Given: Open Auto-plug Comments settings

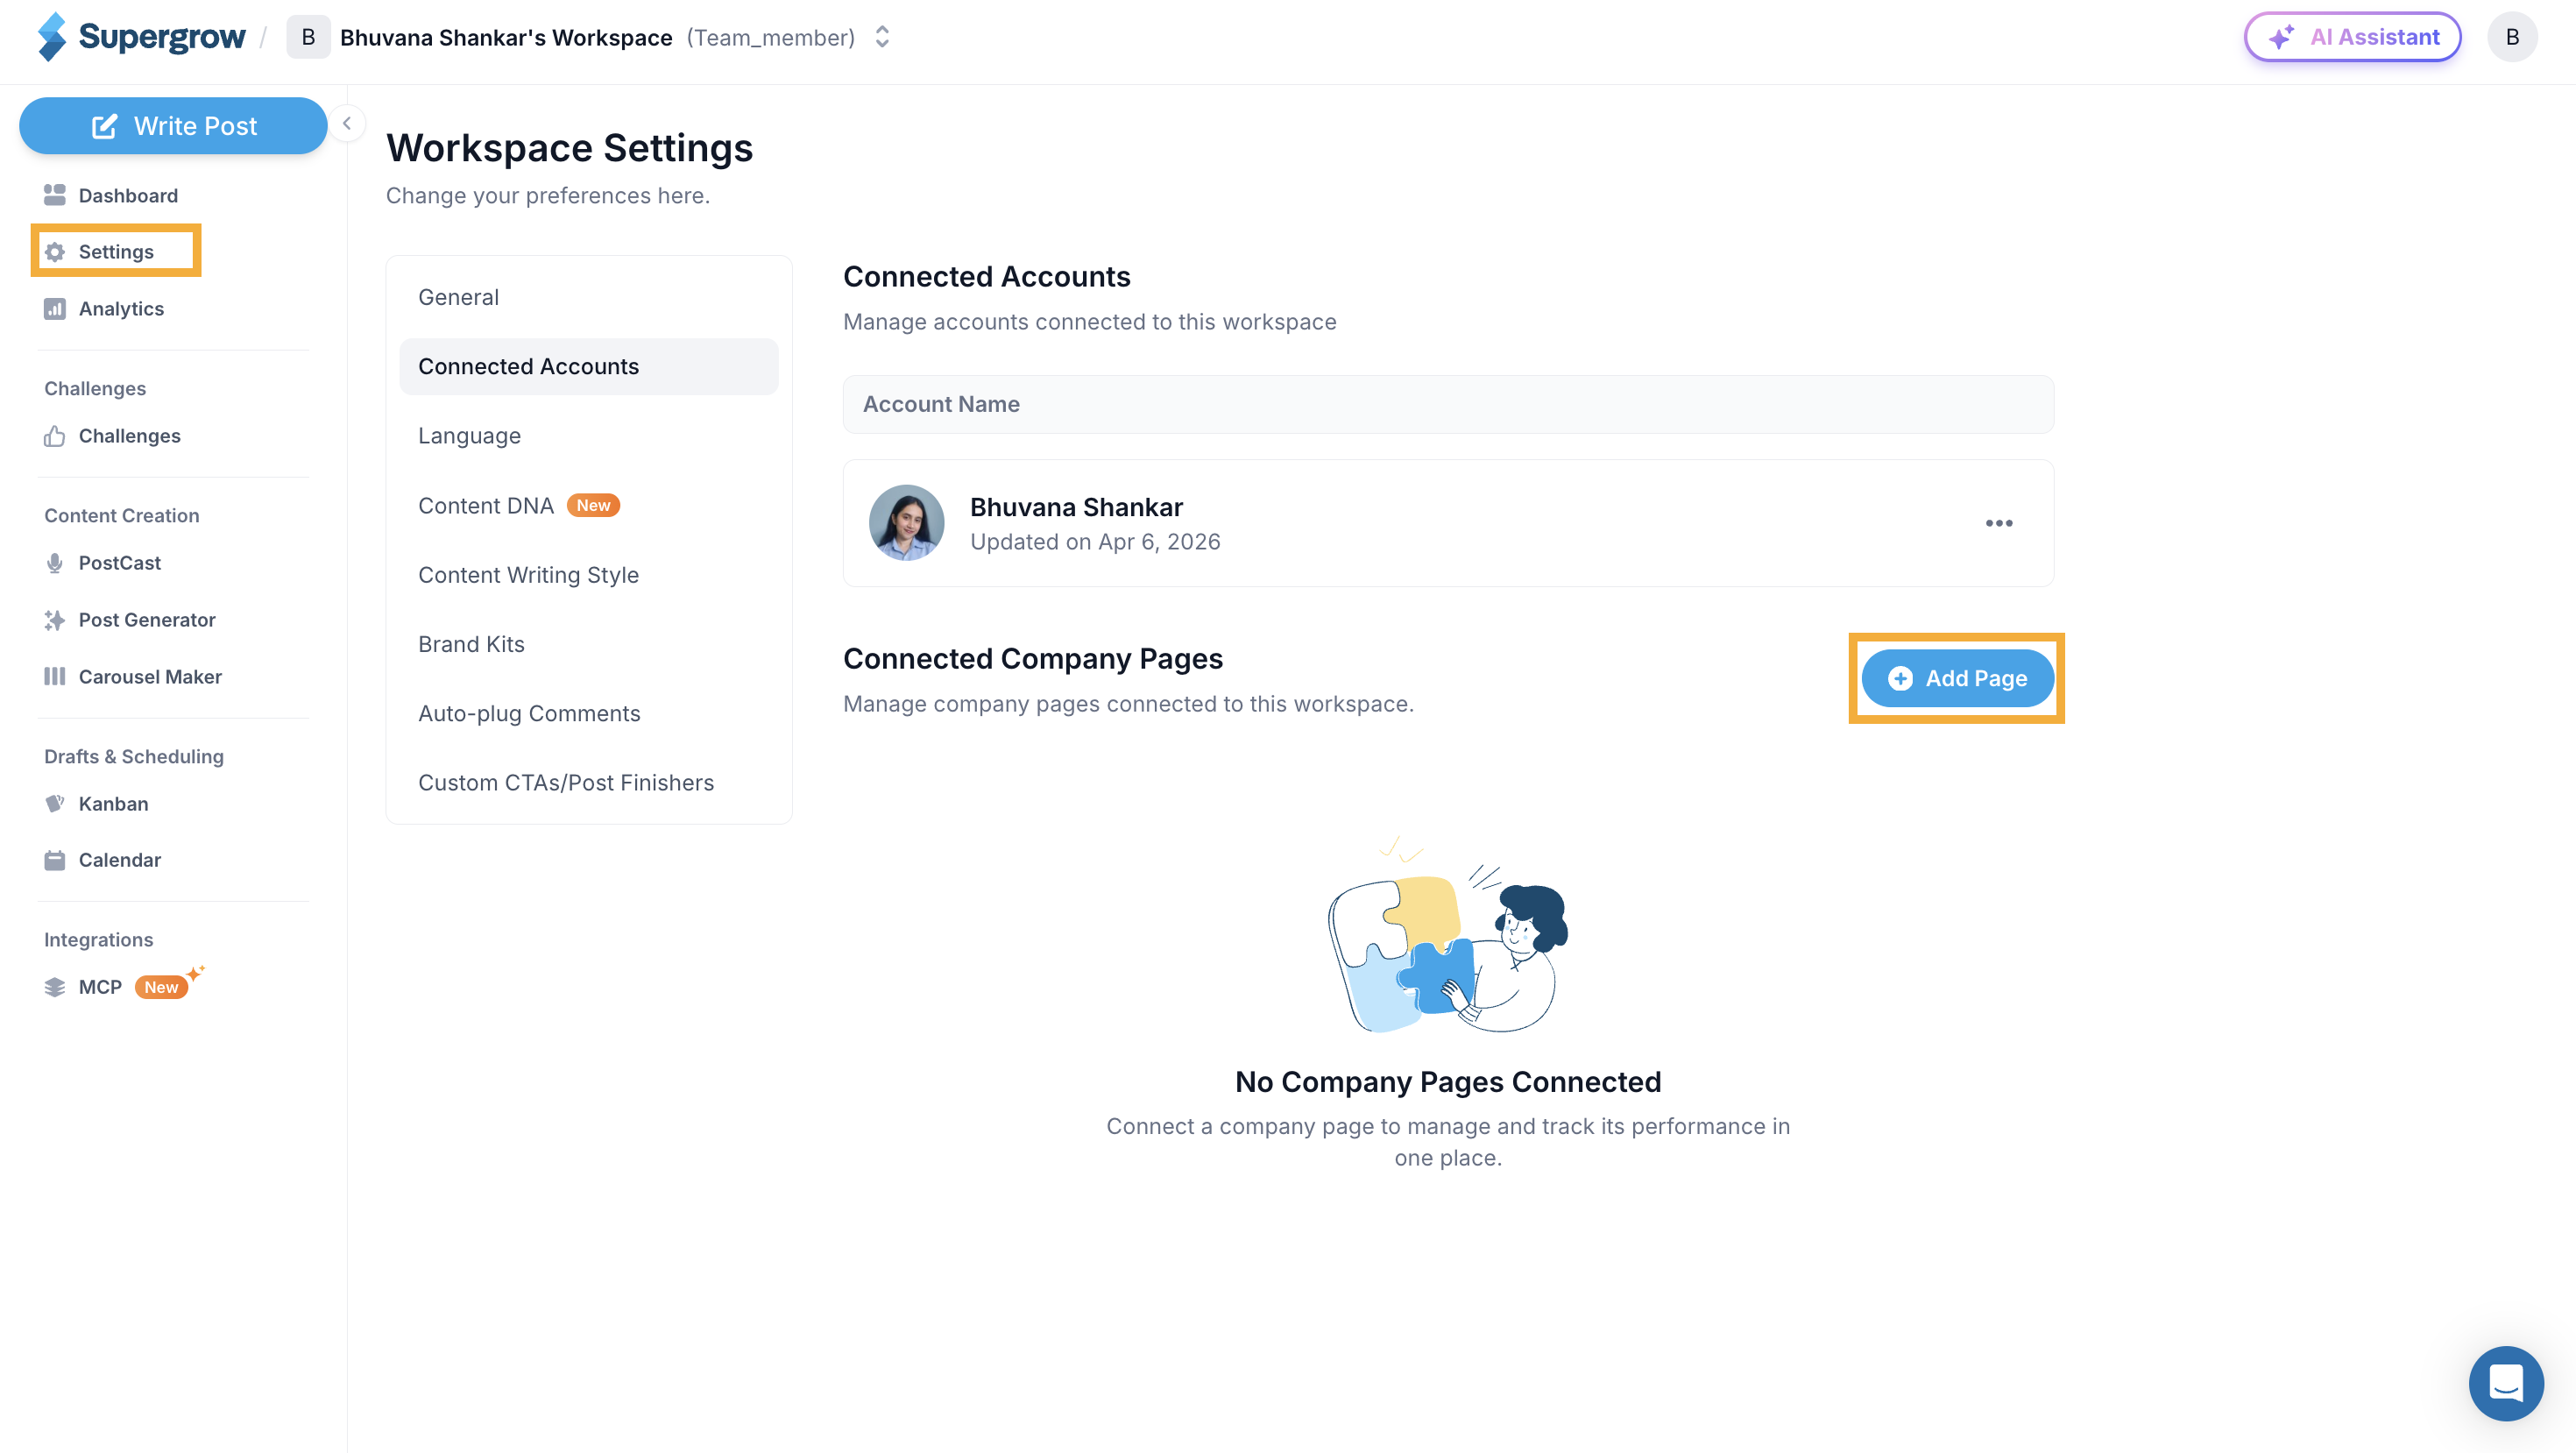Looking at the screenshot, I should [589, 713].
